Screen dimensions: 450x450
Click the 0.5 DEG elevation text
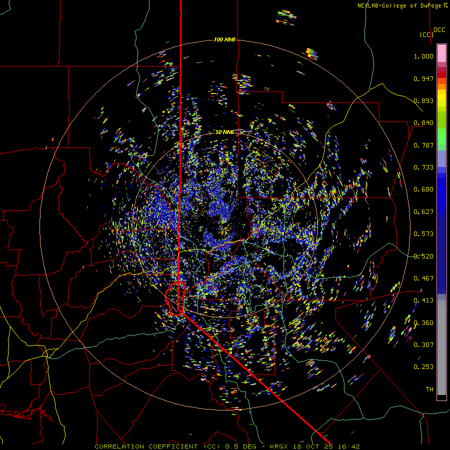[240, 446]
